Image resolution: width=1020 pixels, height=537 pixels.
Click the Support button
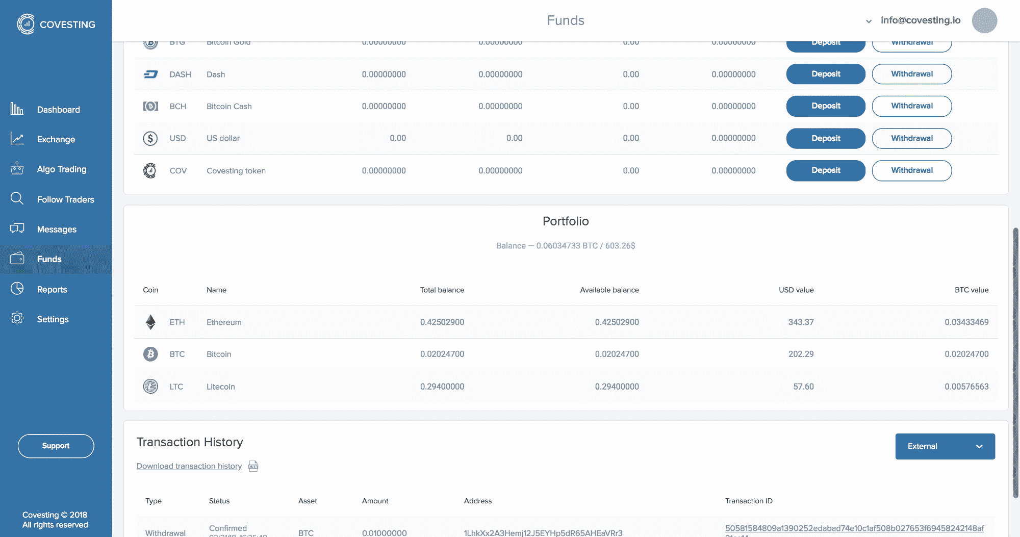56,446
